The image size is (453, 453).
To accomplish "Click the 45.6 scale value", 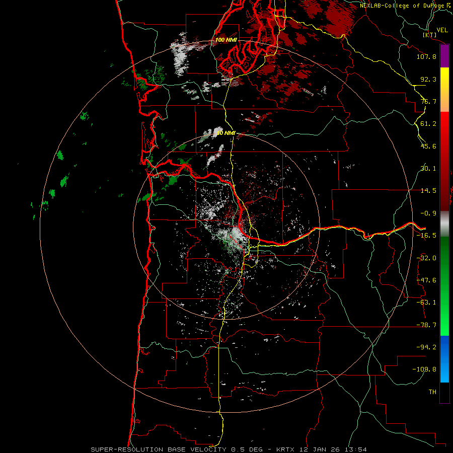I will point(428,146).
